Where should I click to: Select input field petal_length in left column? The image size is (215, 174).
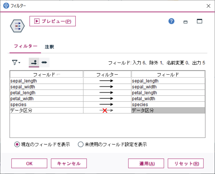tap(46, 93)
